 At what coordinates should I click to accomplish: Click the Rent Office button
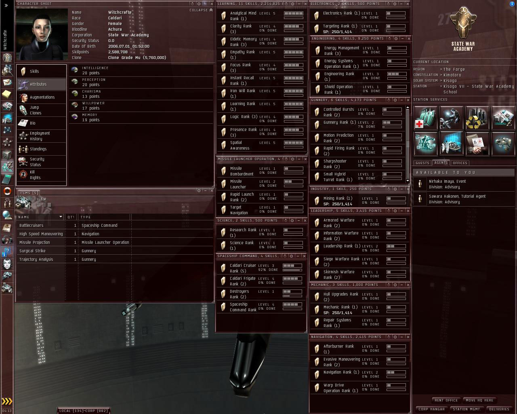[x=446, y=400]
